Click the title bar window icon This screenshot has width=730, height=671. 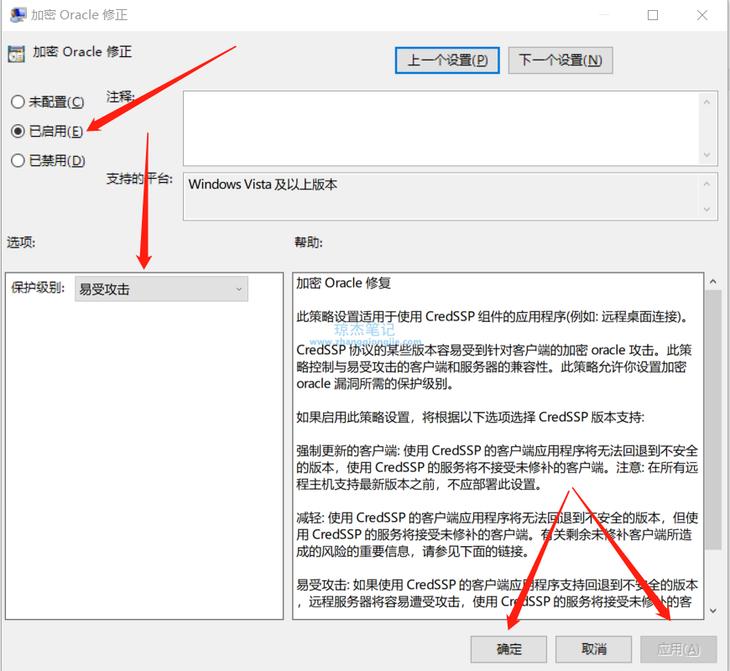click(x=18, y=15)
